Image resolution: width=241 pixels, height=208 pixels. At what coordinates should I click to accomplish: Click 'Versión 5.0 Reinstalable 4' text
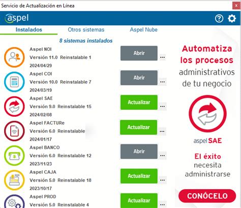pyautogui.click(x=59, y=204)
